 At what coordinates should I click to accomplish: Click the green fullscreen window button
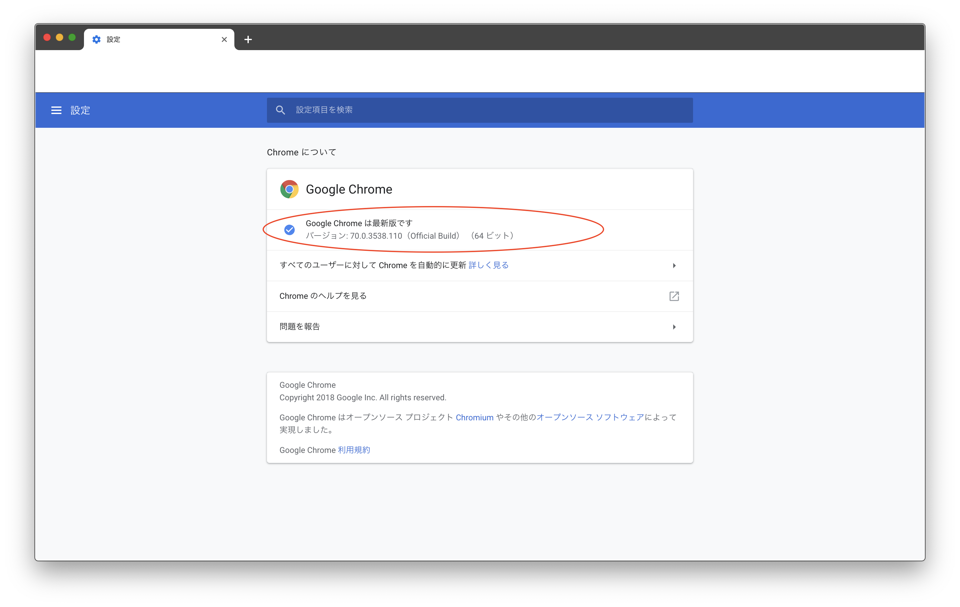click(x=72, y=38)
